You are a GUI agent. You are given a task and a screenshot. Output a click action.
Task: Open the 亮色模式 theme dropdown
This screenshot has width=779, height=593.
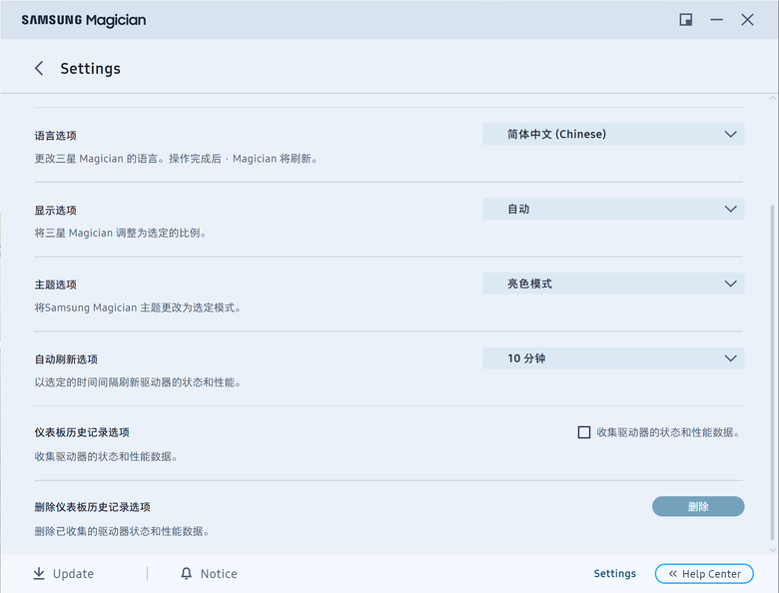coord(613,284)
